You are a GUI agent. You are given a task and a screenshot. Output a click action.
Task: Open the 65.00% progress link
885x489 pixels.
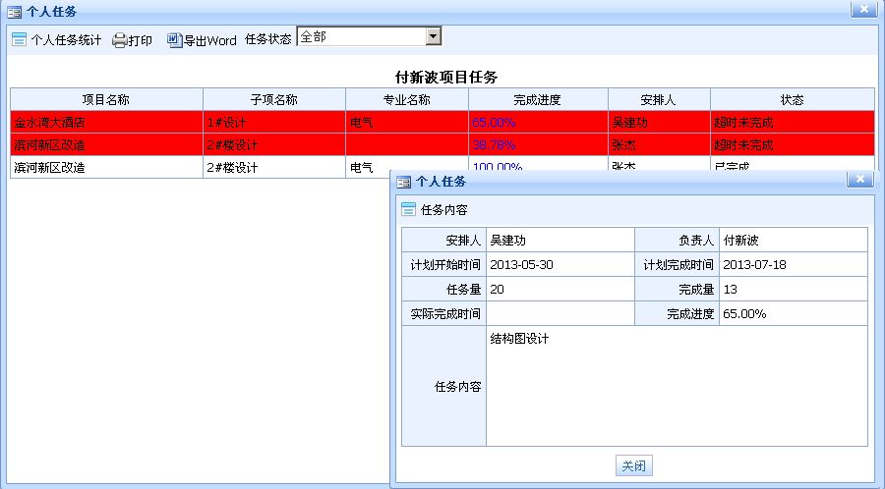tap(494, 123)
